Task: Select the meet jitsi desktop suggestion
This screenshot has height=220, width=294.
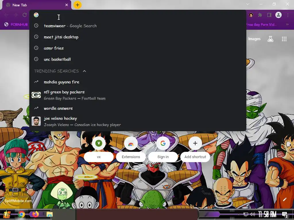Action: (x=138, y=37)
